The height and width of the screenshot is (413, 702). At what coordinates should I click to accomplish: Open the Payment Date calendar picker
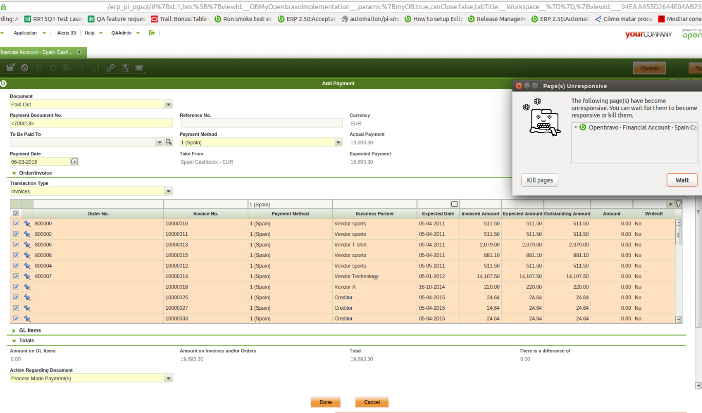click(74, 162)
